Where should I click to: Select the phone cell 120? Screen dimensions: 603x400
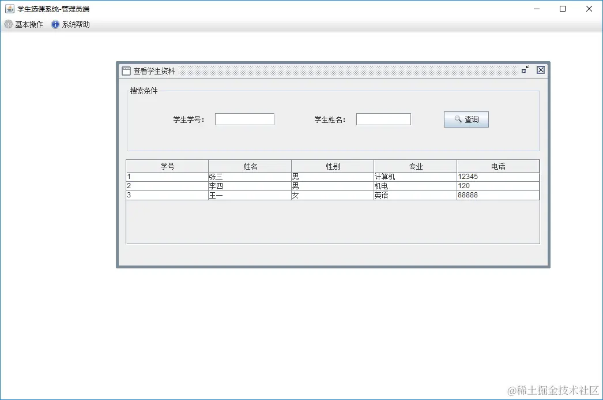click(498, 186)
